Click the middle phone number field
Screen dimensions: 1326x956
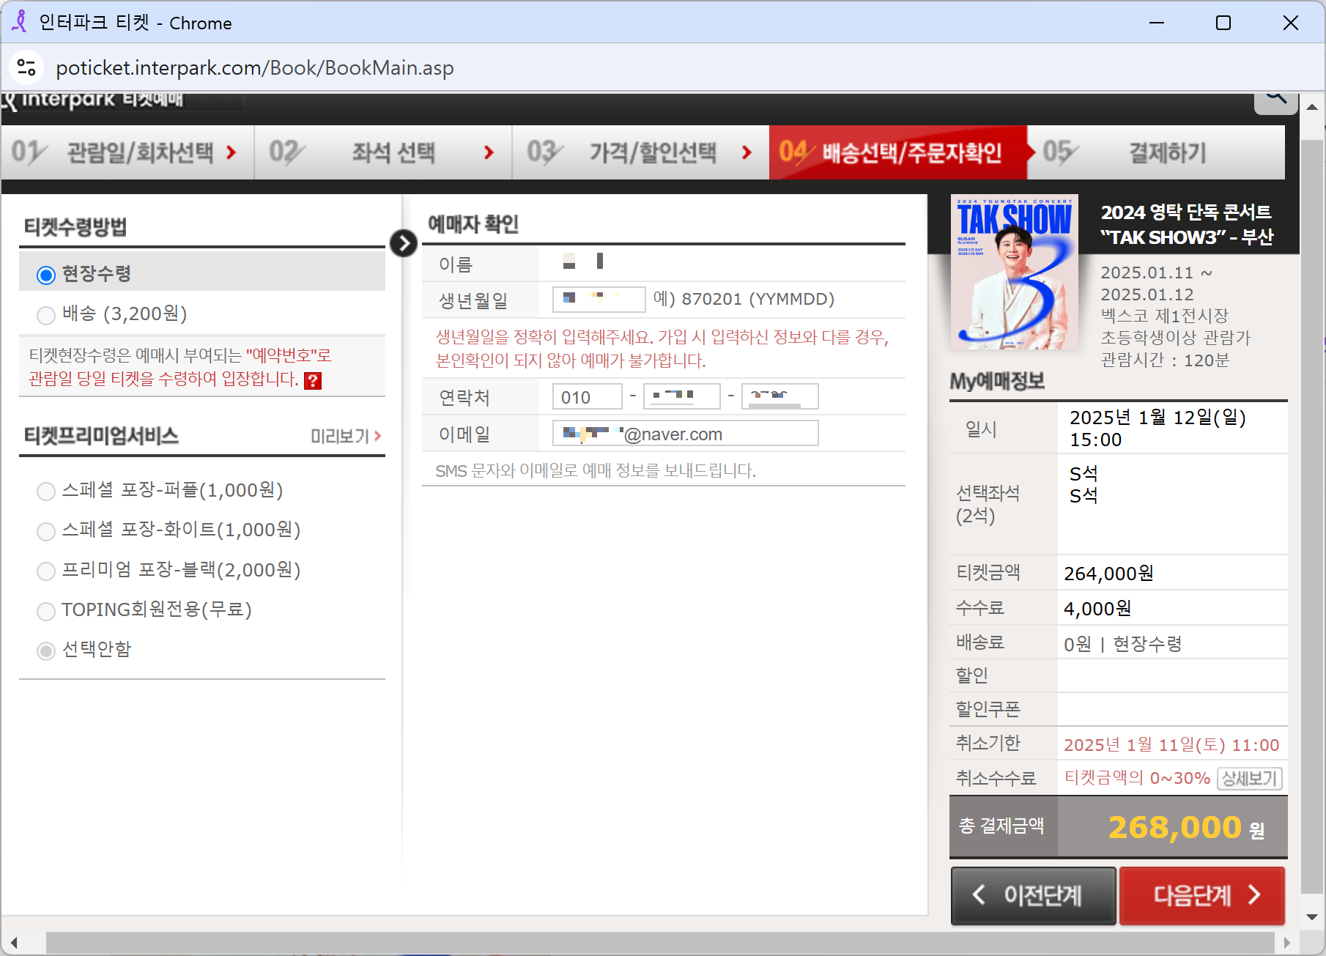681,396
